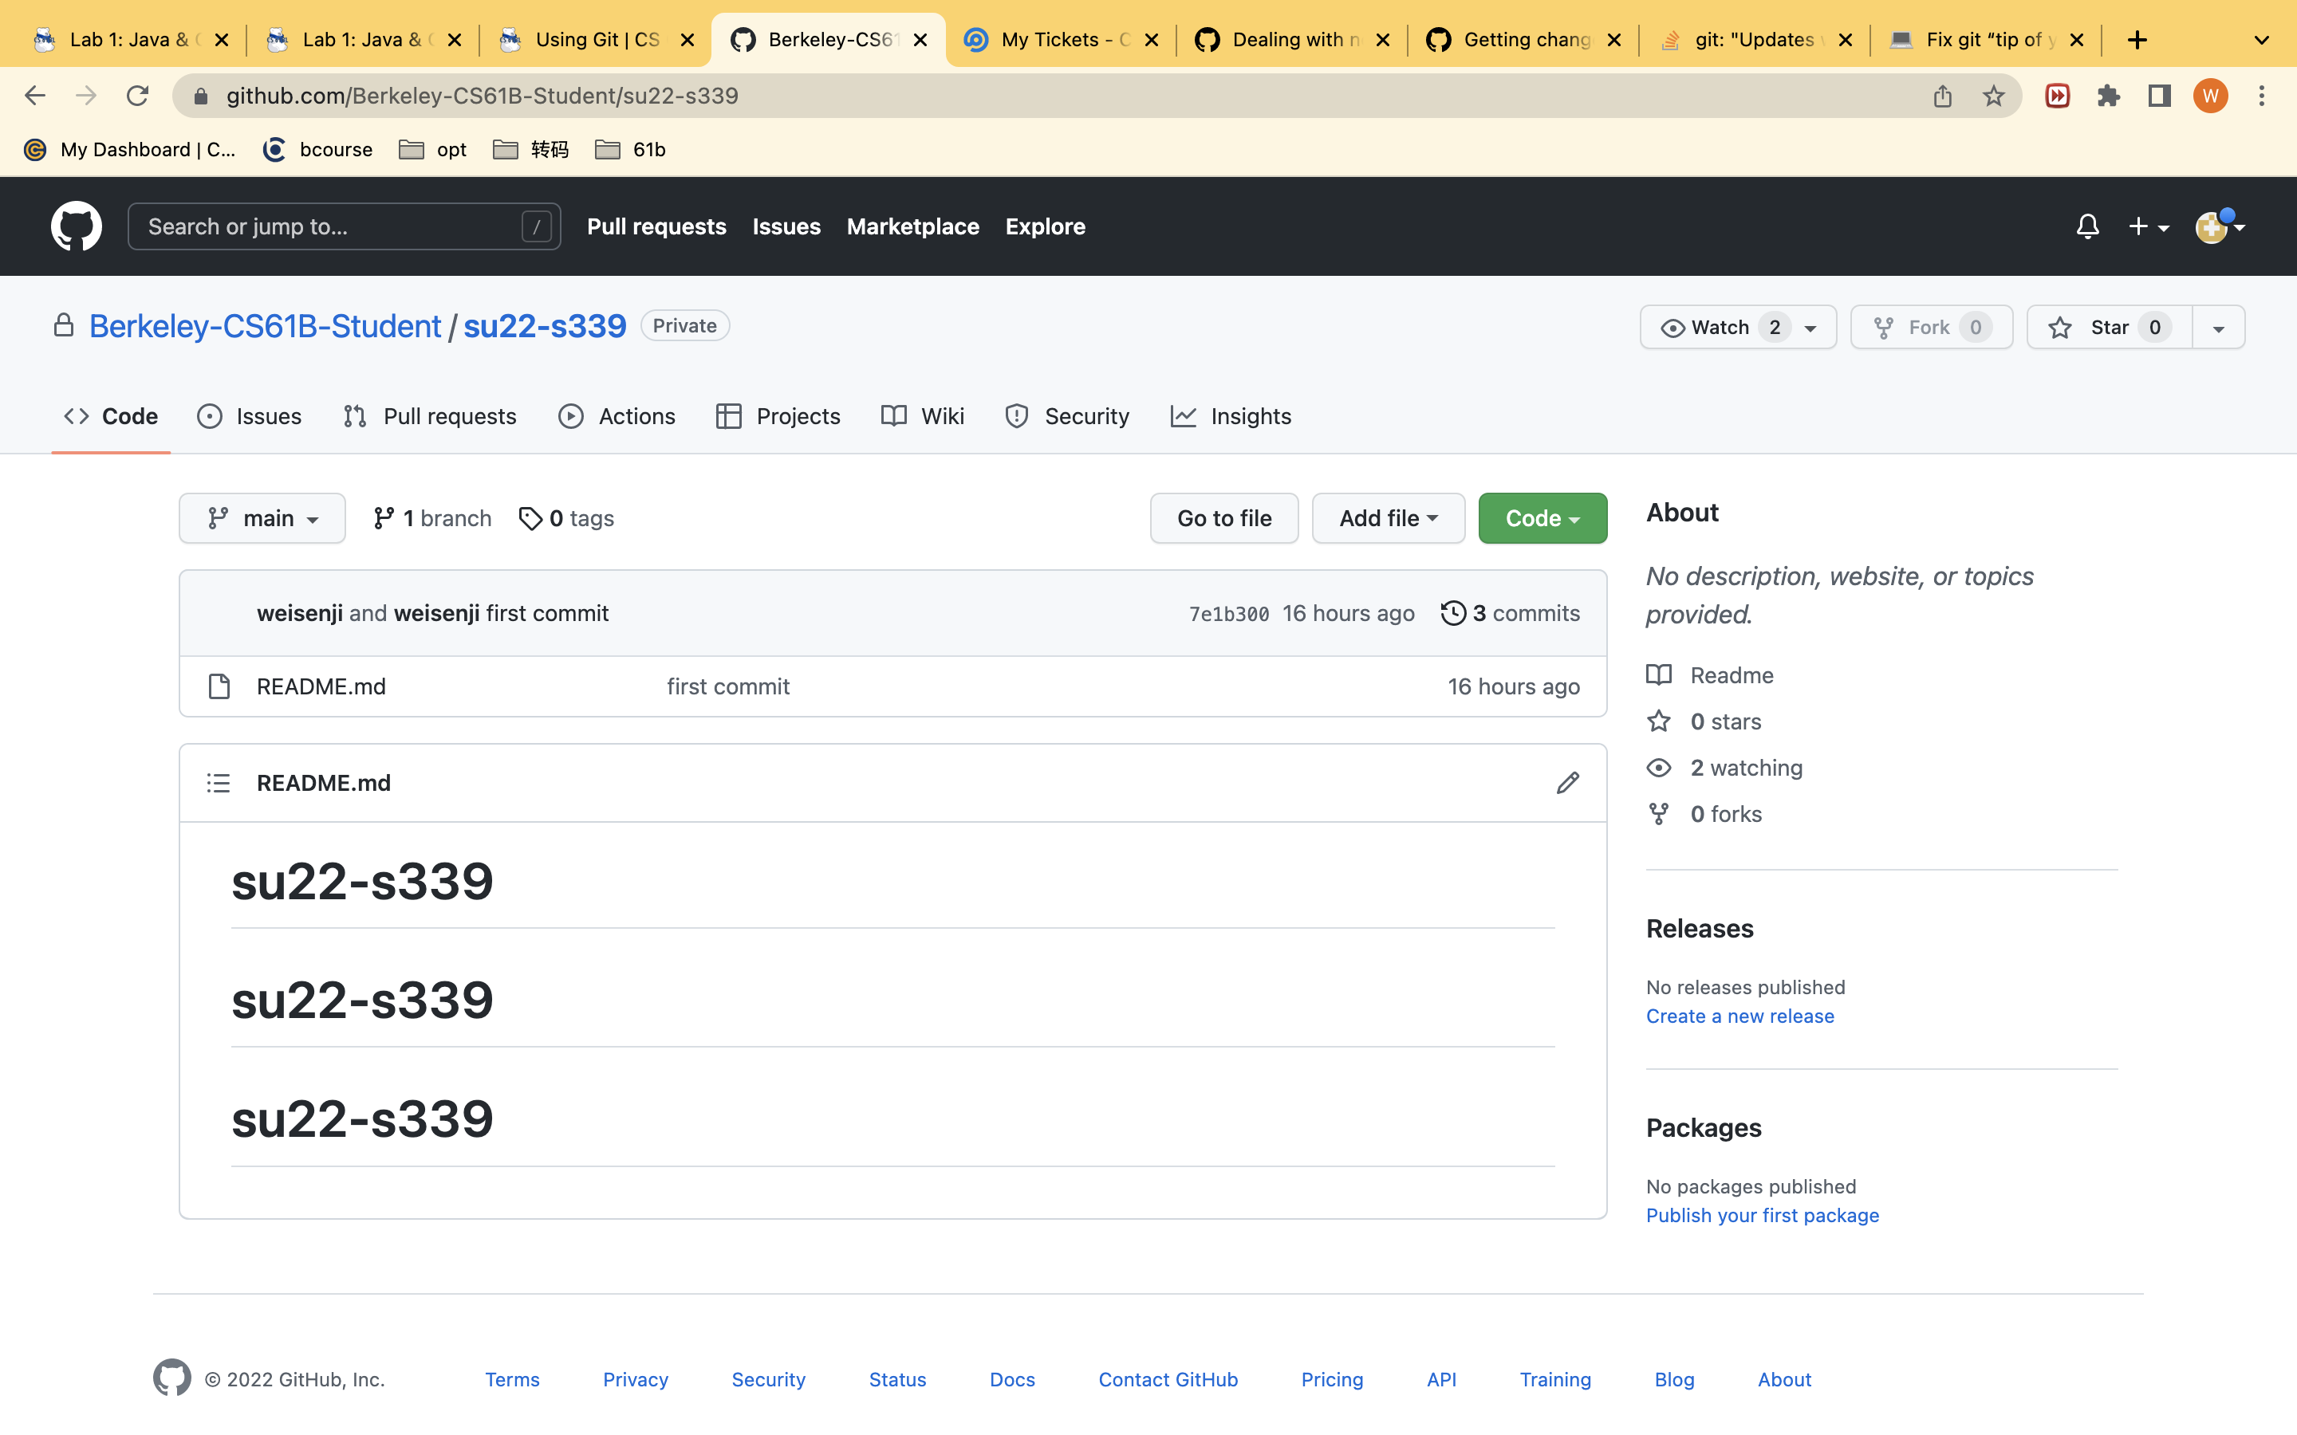
Task: Click the GitHub Octocat home logo
Action: 76,226
